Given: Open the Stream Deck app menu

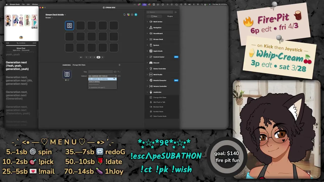Looking at the screenshot, I should click(x=14, y=4).
